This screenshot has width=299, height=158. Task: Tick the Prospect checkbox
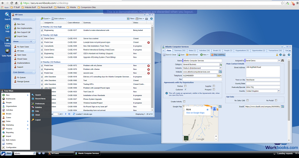pyautogui.click(x=214, y=89)
